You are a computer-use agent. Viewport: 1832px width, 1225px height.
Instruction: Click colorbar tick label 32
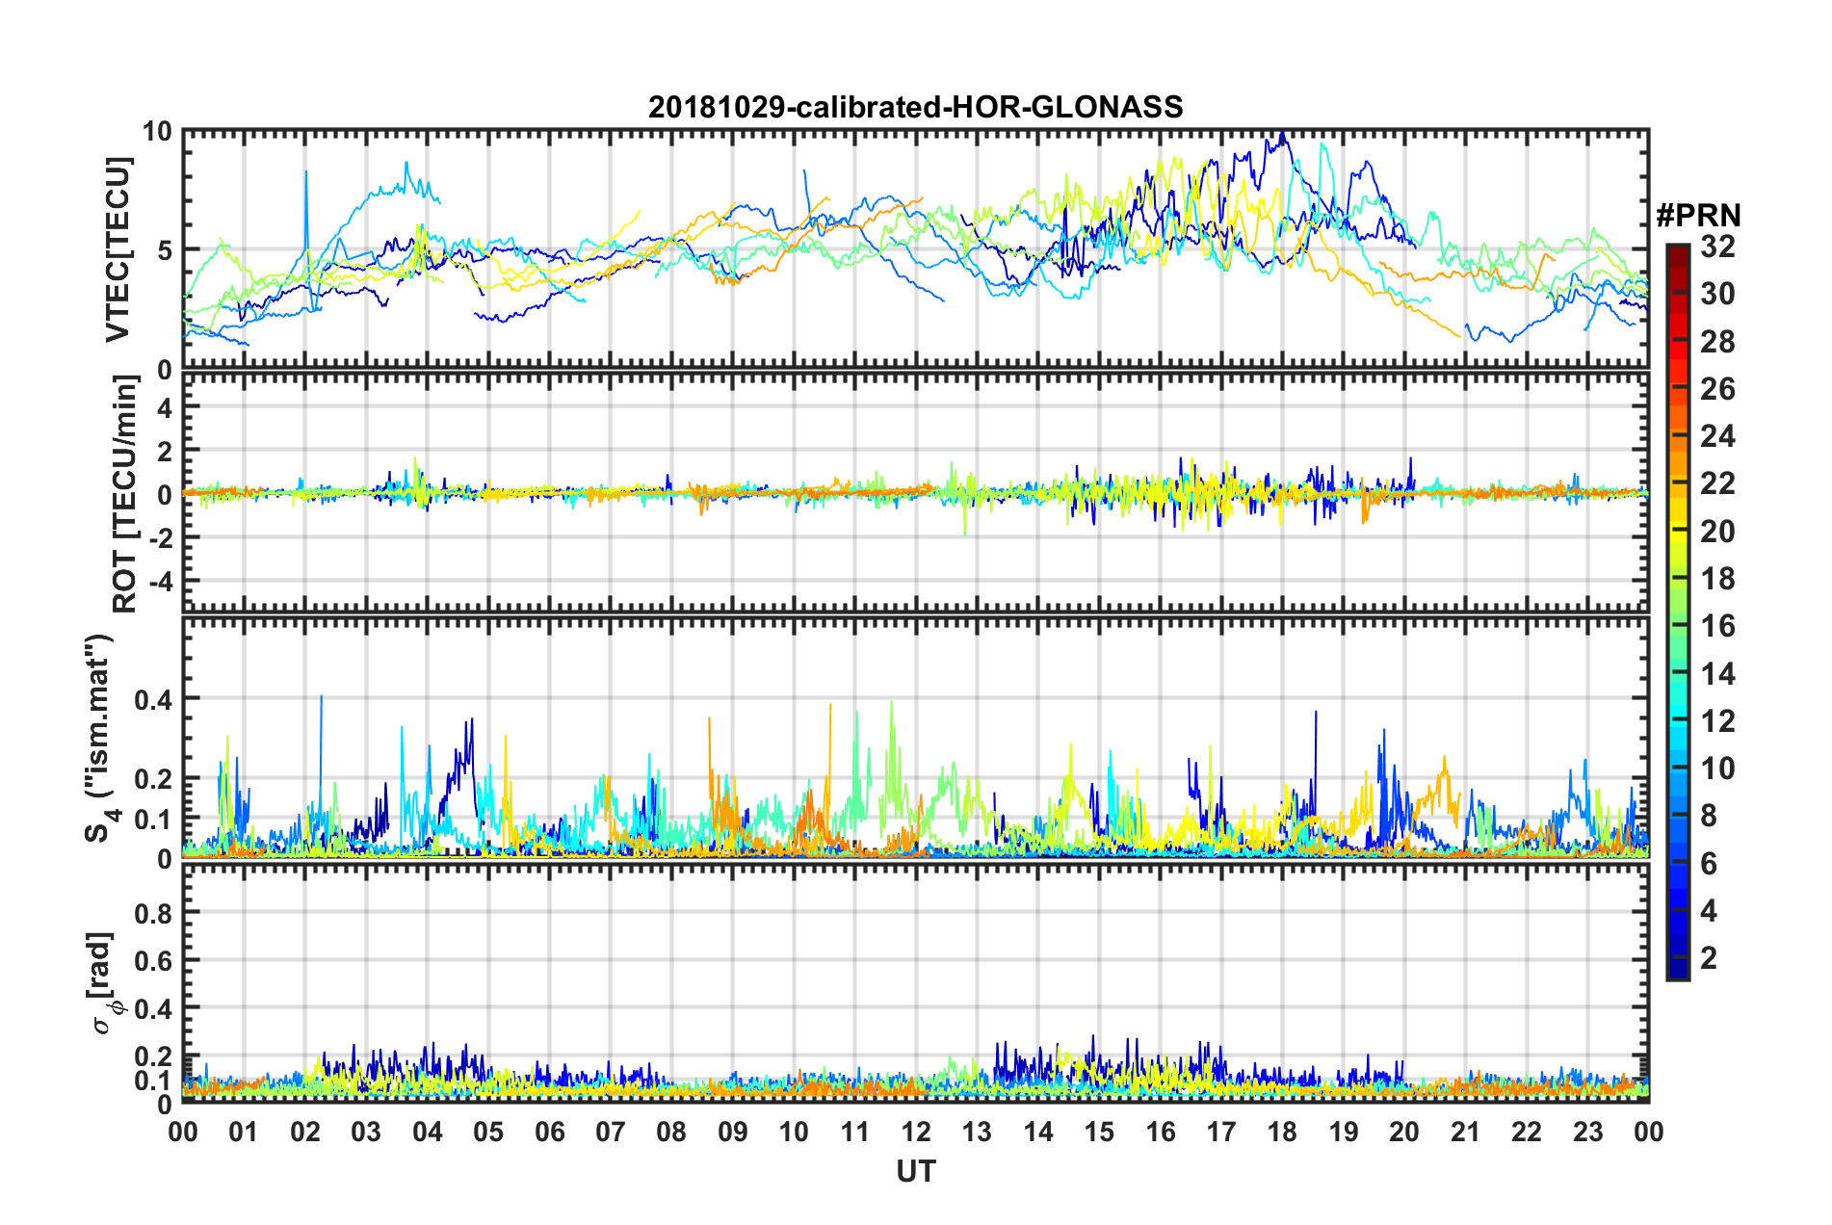tap(1717, 247)
